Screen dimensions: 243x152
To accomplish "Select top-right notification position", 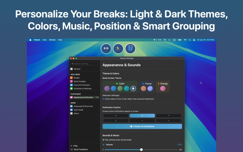I will (x=169, y=116).
